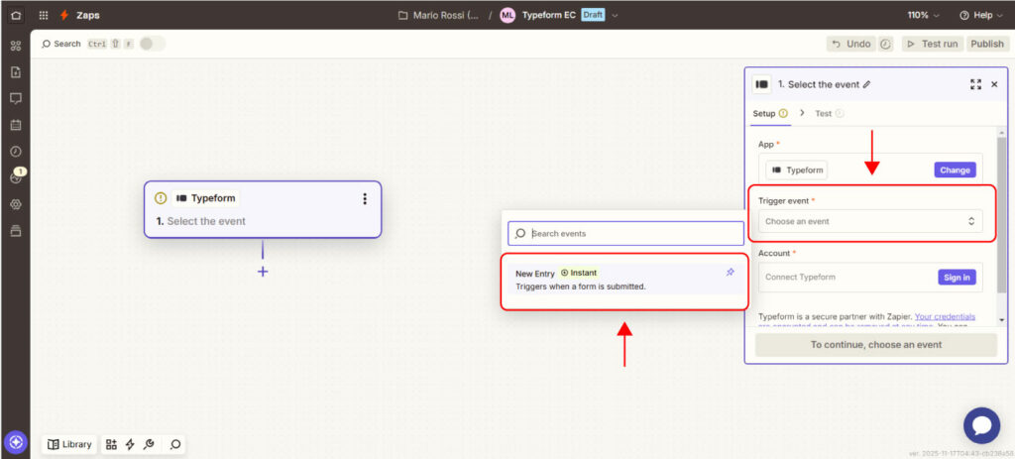Image resolution: width=1015 pixels, height=459 pixels.
Task: Click the Typeform app chip in App field
Action: (796, 170)
